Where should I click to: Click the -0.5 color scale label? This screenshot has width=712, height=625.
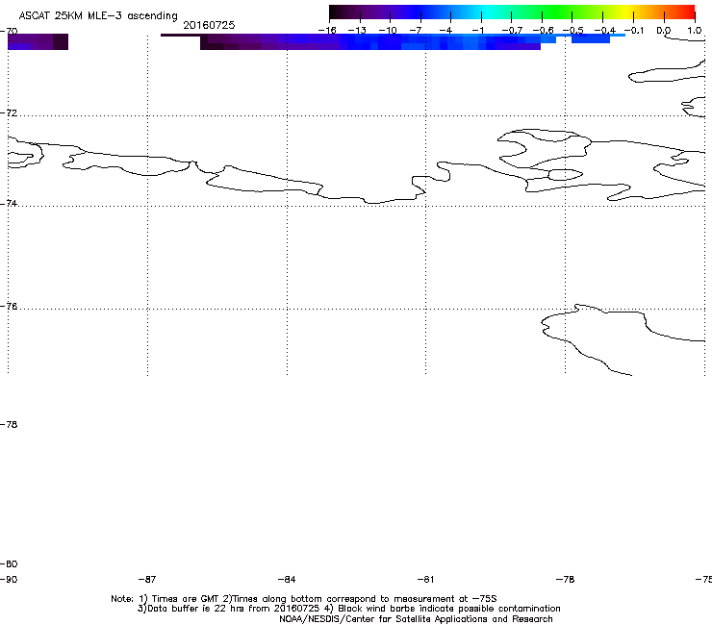pyautogui.click(x=572, y=31)
